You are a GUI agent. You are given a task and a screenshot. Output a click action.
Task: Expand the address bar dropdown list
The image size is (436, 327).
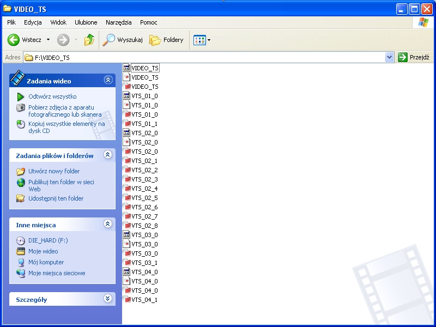point(389,58)
